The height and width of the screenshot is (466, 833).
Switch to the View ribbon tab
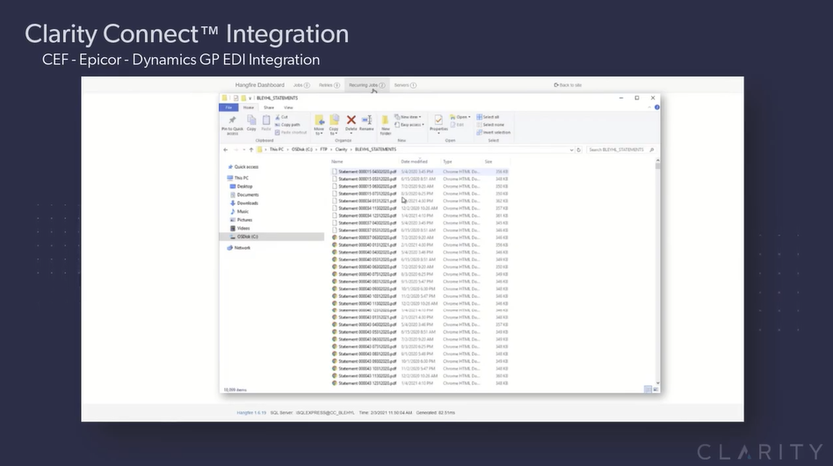coord(288,107)
